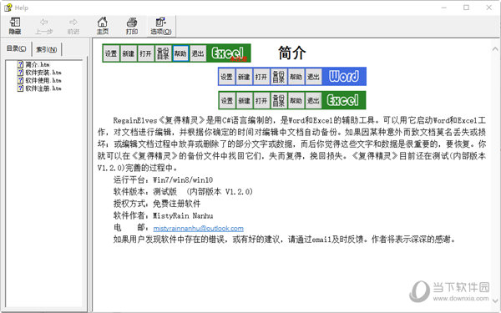Go back with the 上一步 button
Screen dimensions: 501x313
click(43, 26)
